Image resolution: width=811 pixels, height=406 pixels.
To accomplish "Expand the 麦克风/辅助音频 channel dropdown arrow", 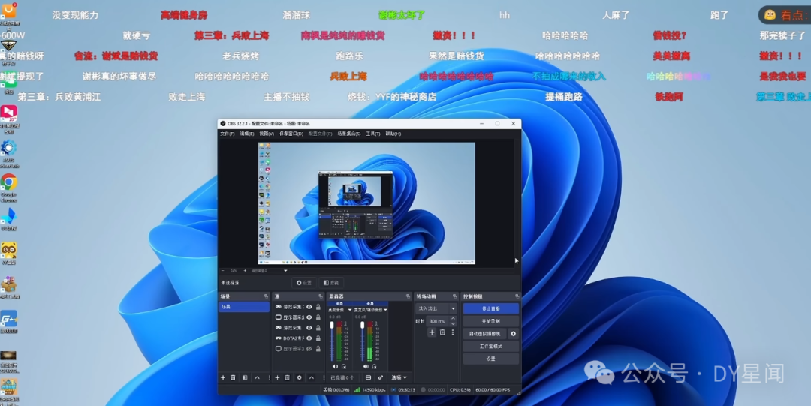I will coord(385,310).
